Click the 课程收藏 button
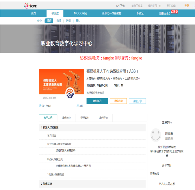The height and width of the screenshot is (190, 195). pos(118,101)
